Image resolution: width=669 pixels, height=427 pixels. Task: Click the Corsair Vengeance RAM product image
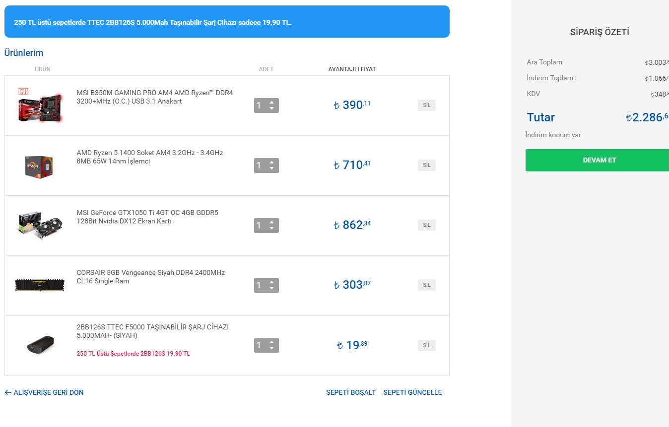tap(40, 285)
